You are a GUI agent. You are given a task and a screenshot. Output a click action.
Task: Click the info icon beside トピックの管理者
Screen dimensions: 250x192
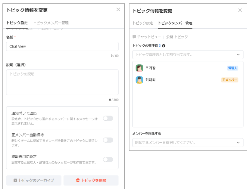164,46
